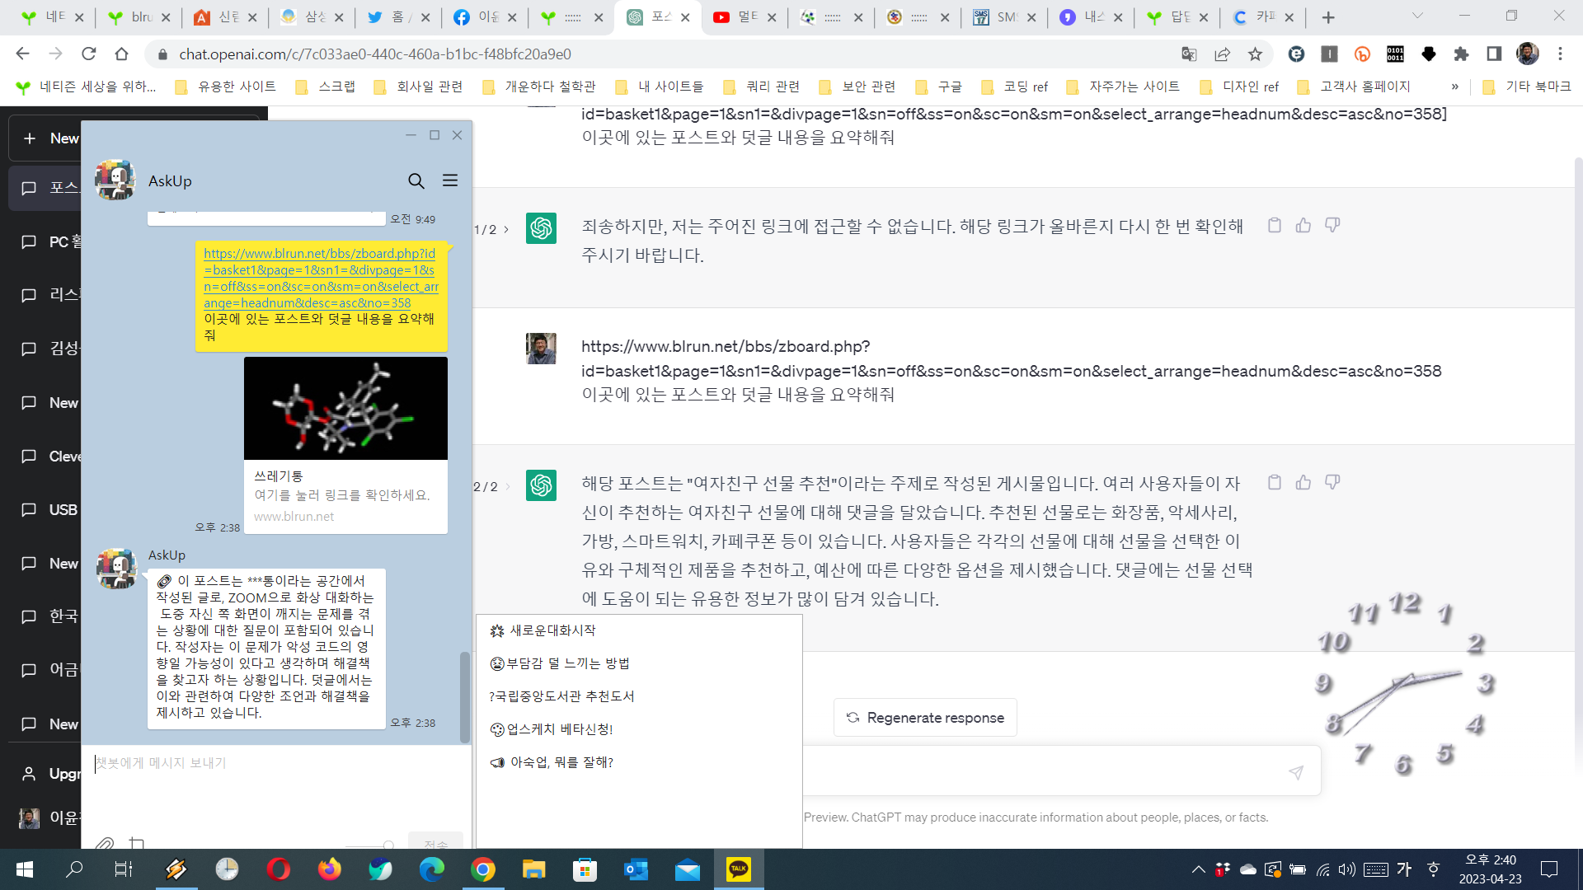Open Windows Start menu
This screenshot has width=1583, height=890.
click(24, 869)
